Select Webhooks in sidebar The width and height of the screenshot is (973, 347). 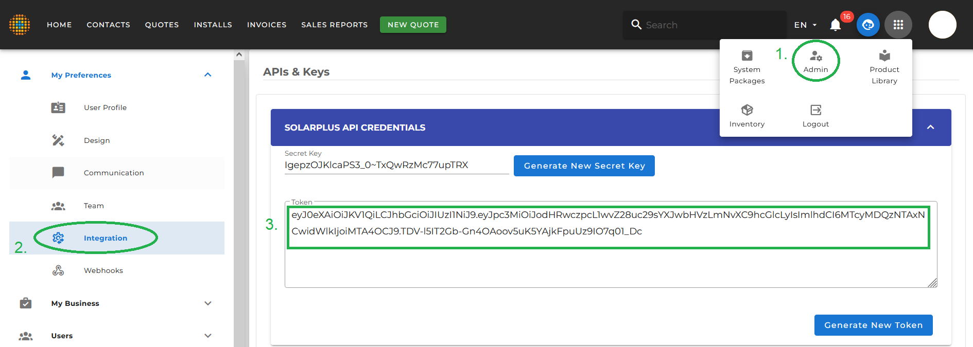(103, 270)
